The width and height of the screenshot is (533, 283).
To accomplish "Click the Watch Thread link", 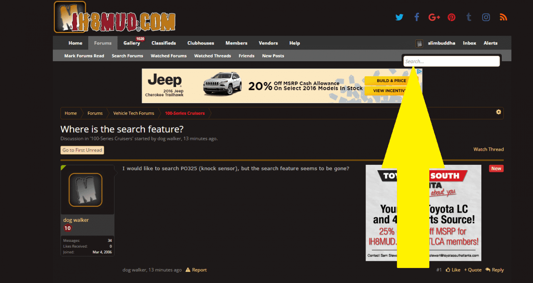I will (488, 149).
